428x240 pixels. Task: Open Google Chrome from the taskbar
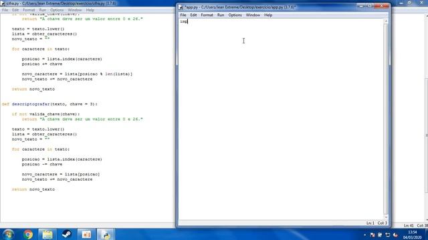28,234
